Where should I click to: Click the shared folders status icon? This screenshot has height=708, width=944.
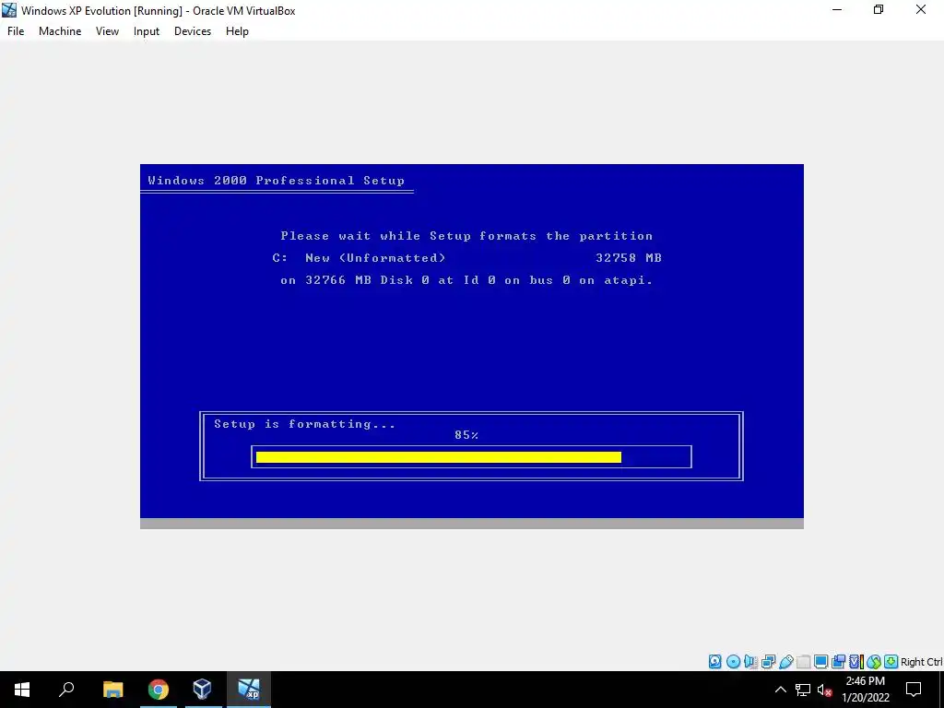804,662
